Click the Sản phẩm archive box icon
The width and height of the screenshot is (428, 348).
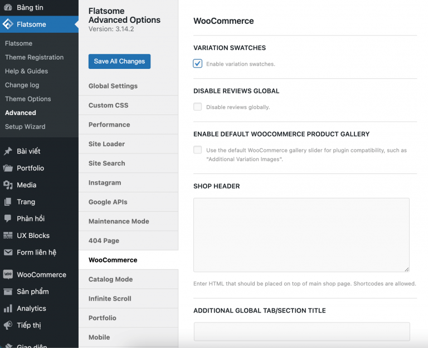click(x=8, y=292)
